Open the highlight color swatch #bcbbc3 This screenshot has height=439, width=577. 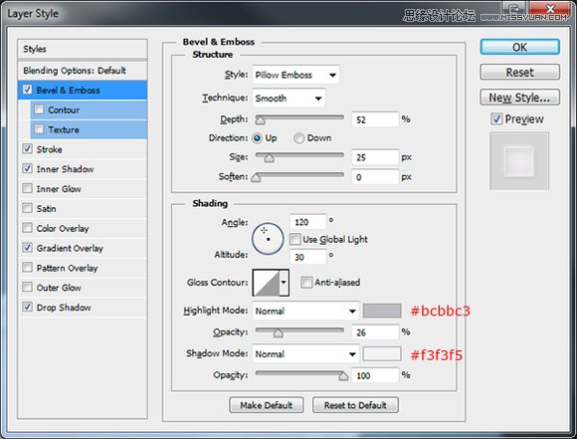[x=382, y=311]
